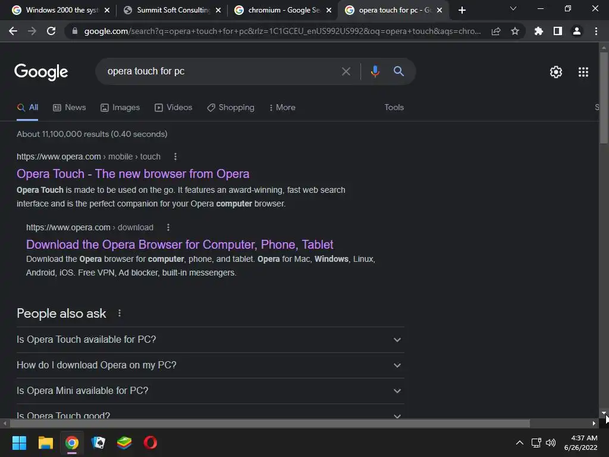Select the All results tab
609x457 pixels.
pyautogui.click(x=27, y=108)
